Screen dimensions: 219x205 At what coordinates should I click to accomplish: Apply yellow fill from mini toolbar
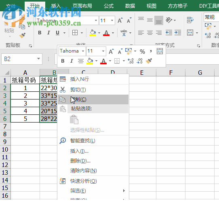point(90,61)
